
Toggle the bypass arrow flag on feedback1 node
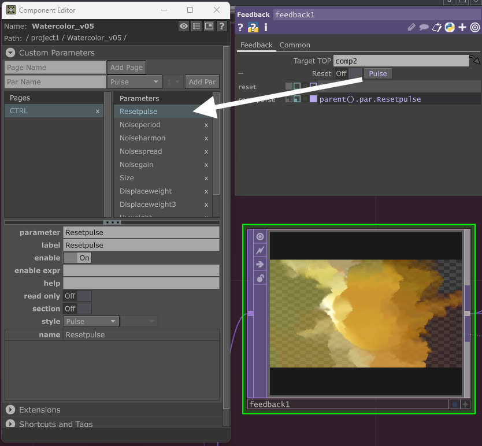tap(260, 265)
